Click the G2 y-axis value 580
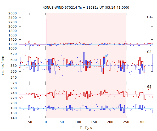This screenshot has height=131, width=157. pos(14,66)
